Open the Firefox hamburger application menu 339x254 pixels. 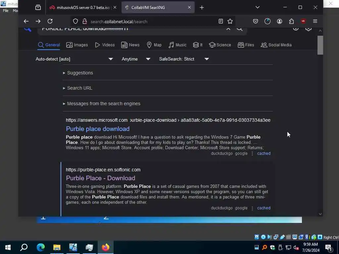(315, 21)
